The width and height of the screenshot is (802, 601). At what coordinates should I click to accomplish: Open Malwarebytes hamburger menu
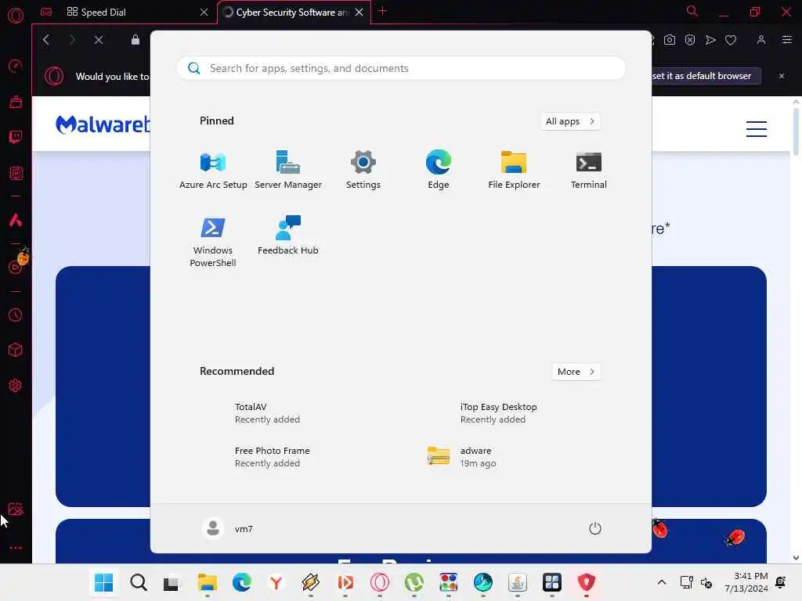click(x=756, y=129)
